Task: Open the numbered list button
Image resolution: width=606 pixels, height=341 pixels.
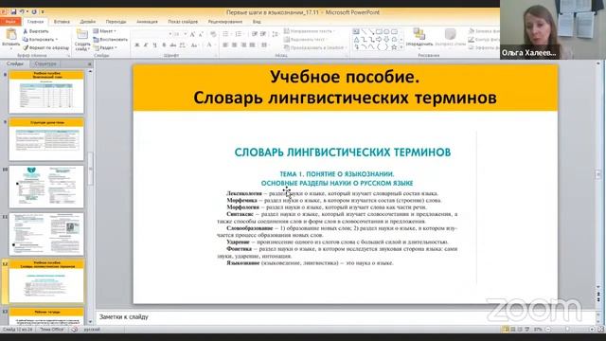Action: [x=239, y=34]
